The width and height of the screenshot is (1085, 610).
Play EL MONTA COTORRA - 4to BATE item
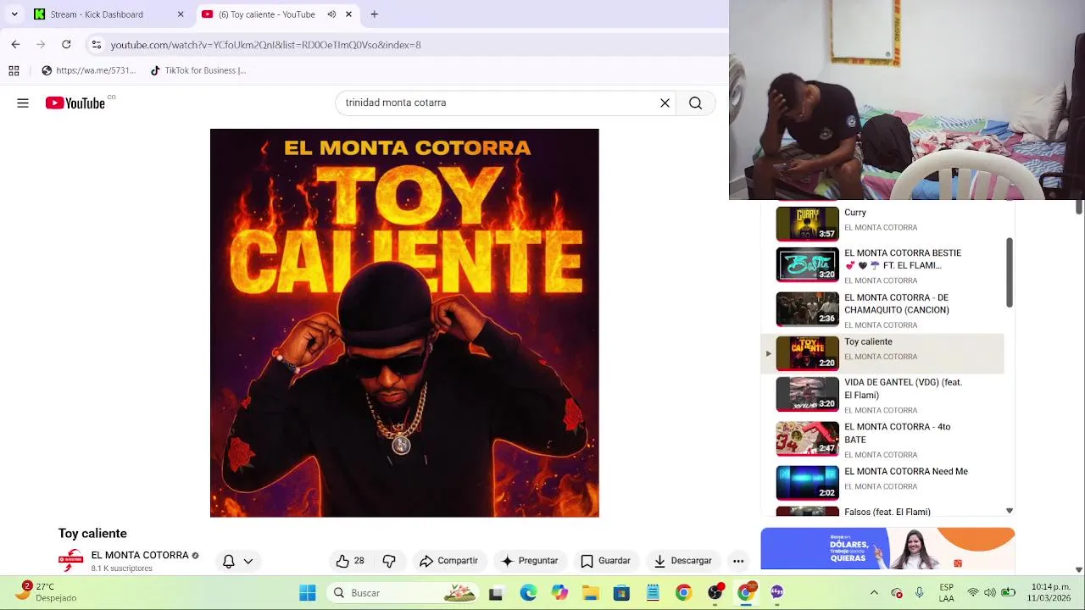(882, 440)
